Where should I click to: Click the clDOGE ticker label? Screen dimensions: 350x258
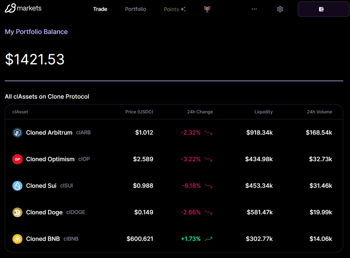76,212
